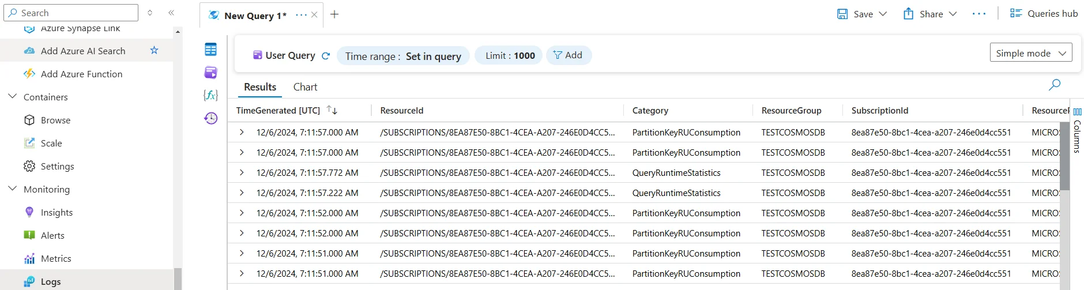Add a new query tab

click(x=334, y=14)
